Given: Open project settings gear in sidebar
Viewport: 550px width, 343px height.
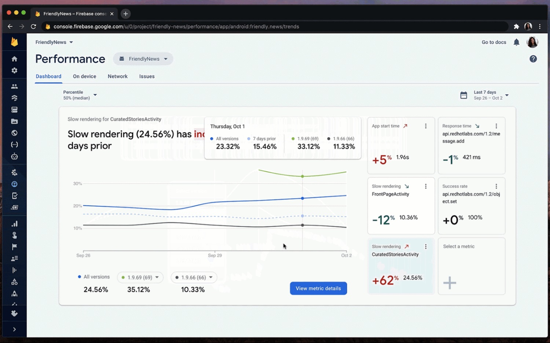Looking at the screenshot, I should (14, 70).
